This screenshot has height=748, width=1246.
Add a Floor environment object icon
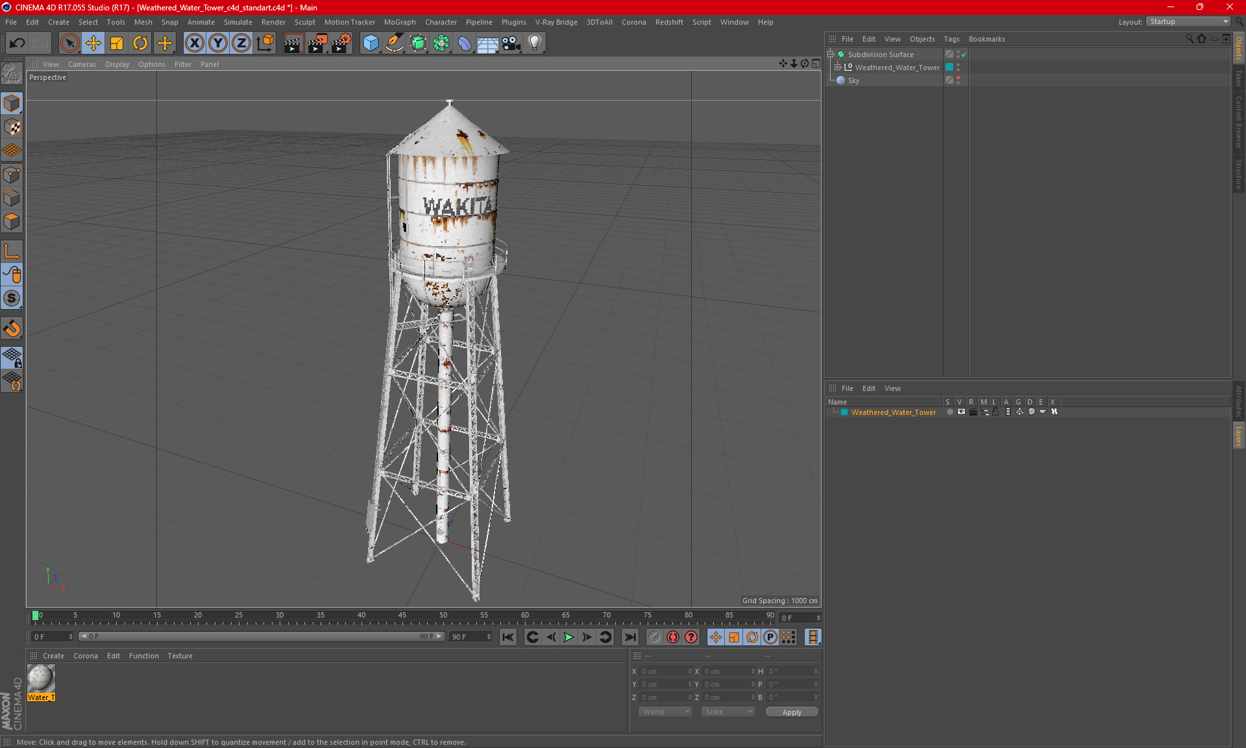click(x=488, y=44)
